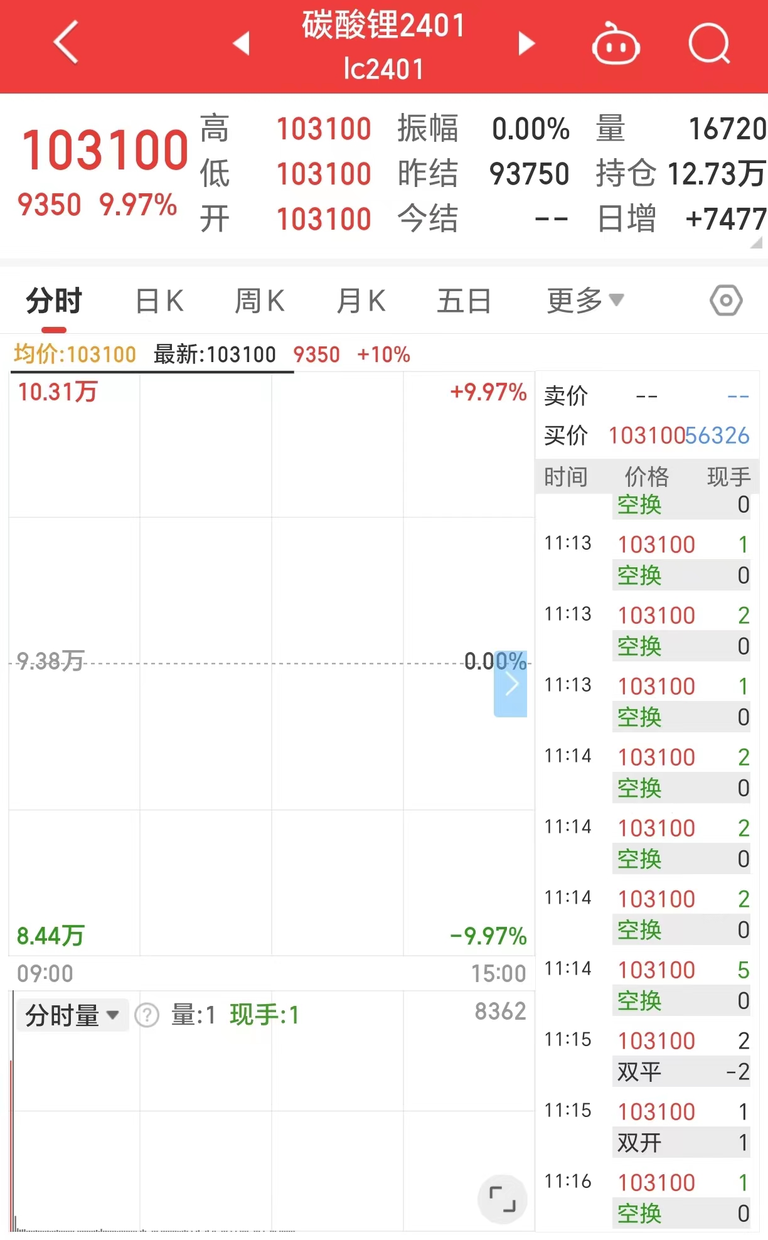Tap the large price 103100

click(x=105, y=150)
